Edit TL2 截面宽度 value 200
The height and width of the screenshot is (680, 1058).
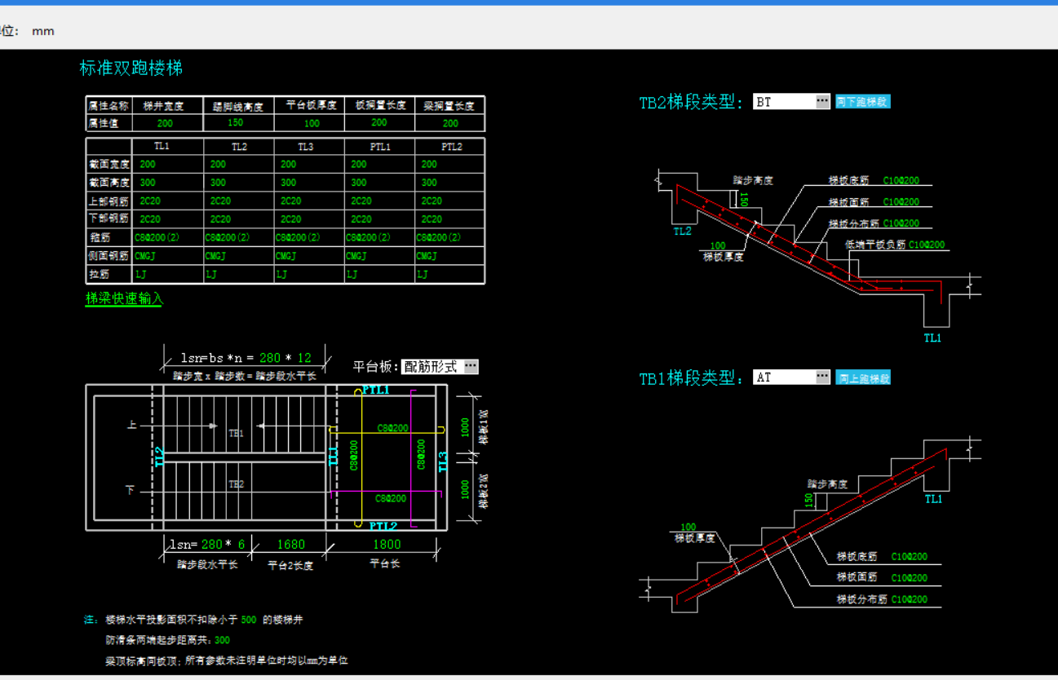219,164
